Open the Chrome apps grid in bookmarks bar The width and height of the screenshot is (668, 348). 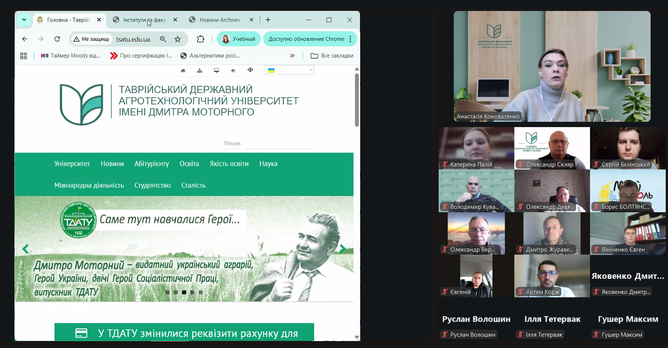pyautogui.click(x=23, y=56)
